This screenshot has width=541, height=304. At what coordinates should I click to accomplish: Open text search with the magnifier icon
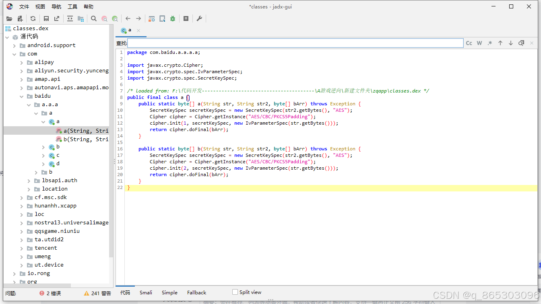(94, 18)
